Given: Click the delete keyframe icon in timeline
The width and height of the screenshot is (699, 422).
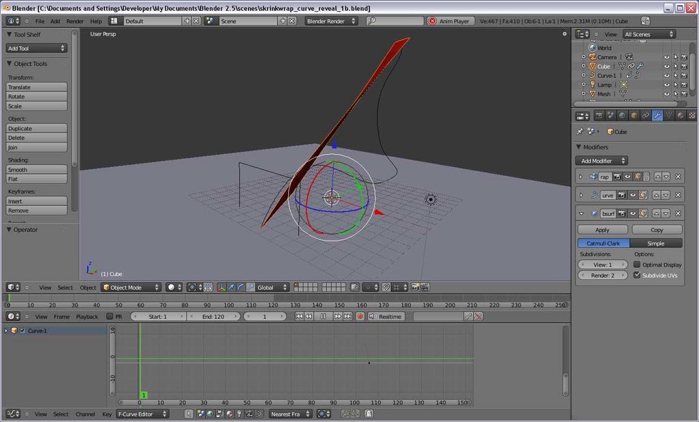Looking at the screenshot, I should click(479, 316).
